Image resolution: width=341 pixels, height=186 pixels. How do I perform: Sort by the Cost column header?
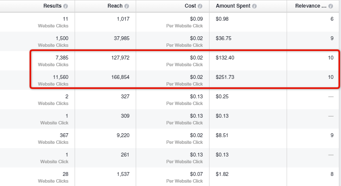pyautogui.click(x=190, y=6)
